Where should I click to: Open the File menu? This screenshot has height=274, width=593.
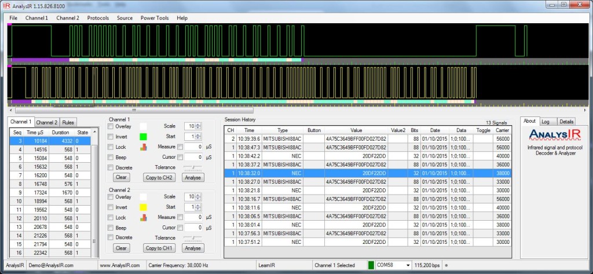(x=13, y=18)
